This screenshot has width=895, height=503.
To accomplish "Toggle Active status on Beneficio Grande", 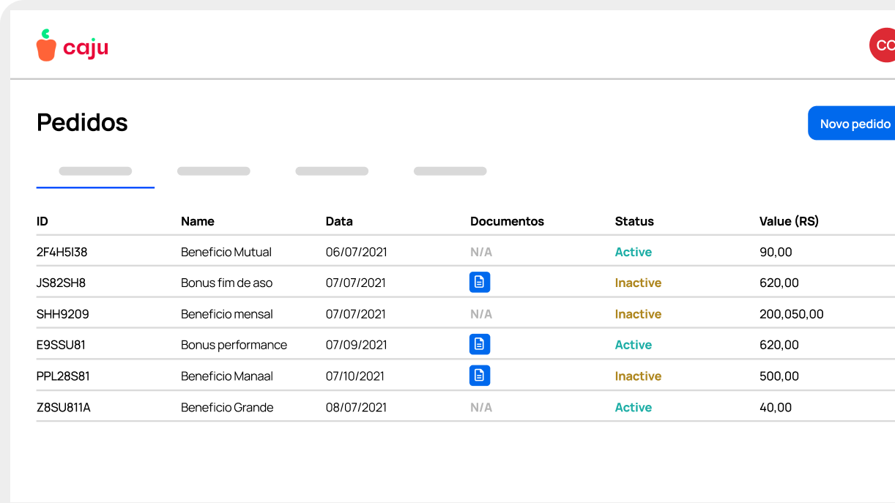I will point(633,407).
